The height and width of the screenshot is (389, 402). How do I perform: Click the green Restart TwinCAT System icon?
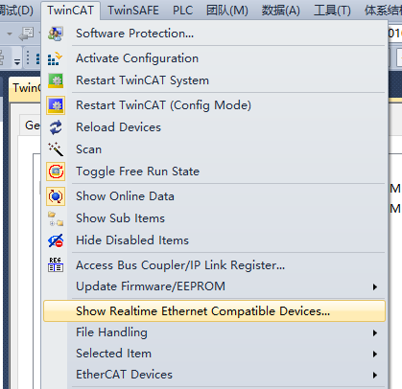click(56, 80)
